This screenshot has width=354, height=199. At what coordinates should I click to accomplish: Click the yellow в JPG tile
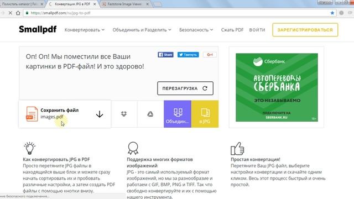pos(205,114)
